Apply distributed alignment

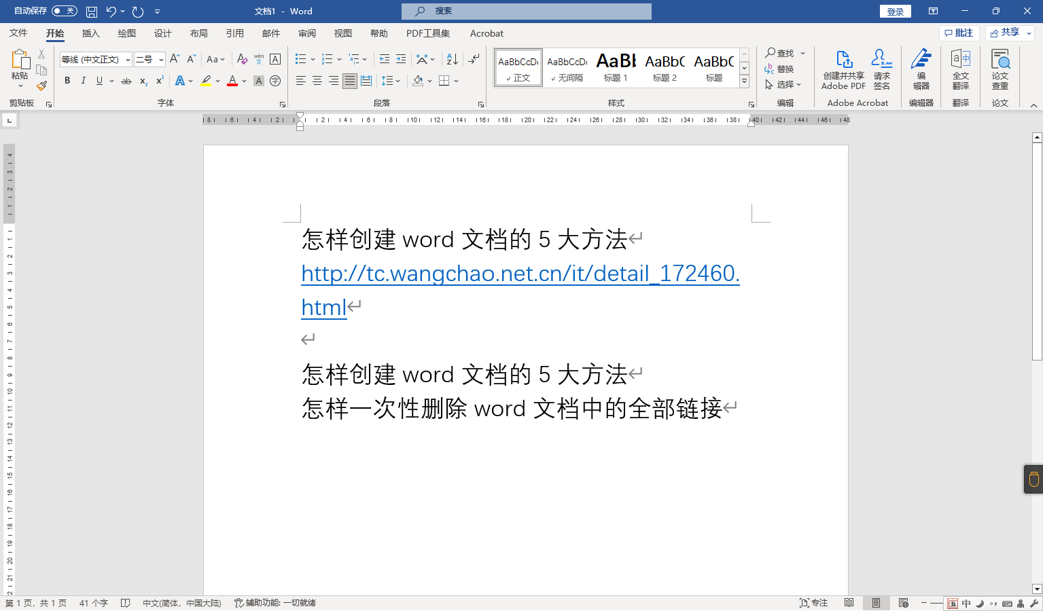pos(366,81)
